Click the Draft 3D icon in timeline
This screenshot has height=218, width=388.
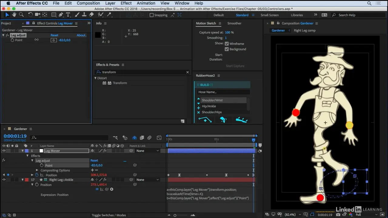coord(125,138)
